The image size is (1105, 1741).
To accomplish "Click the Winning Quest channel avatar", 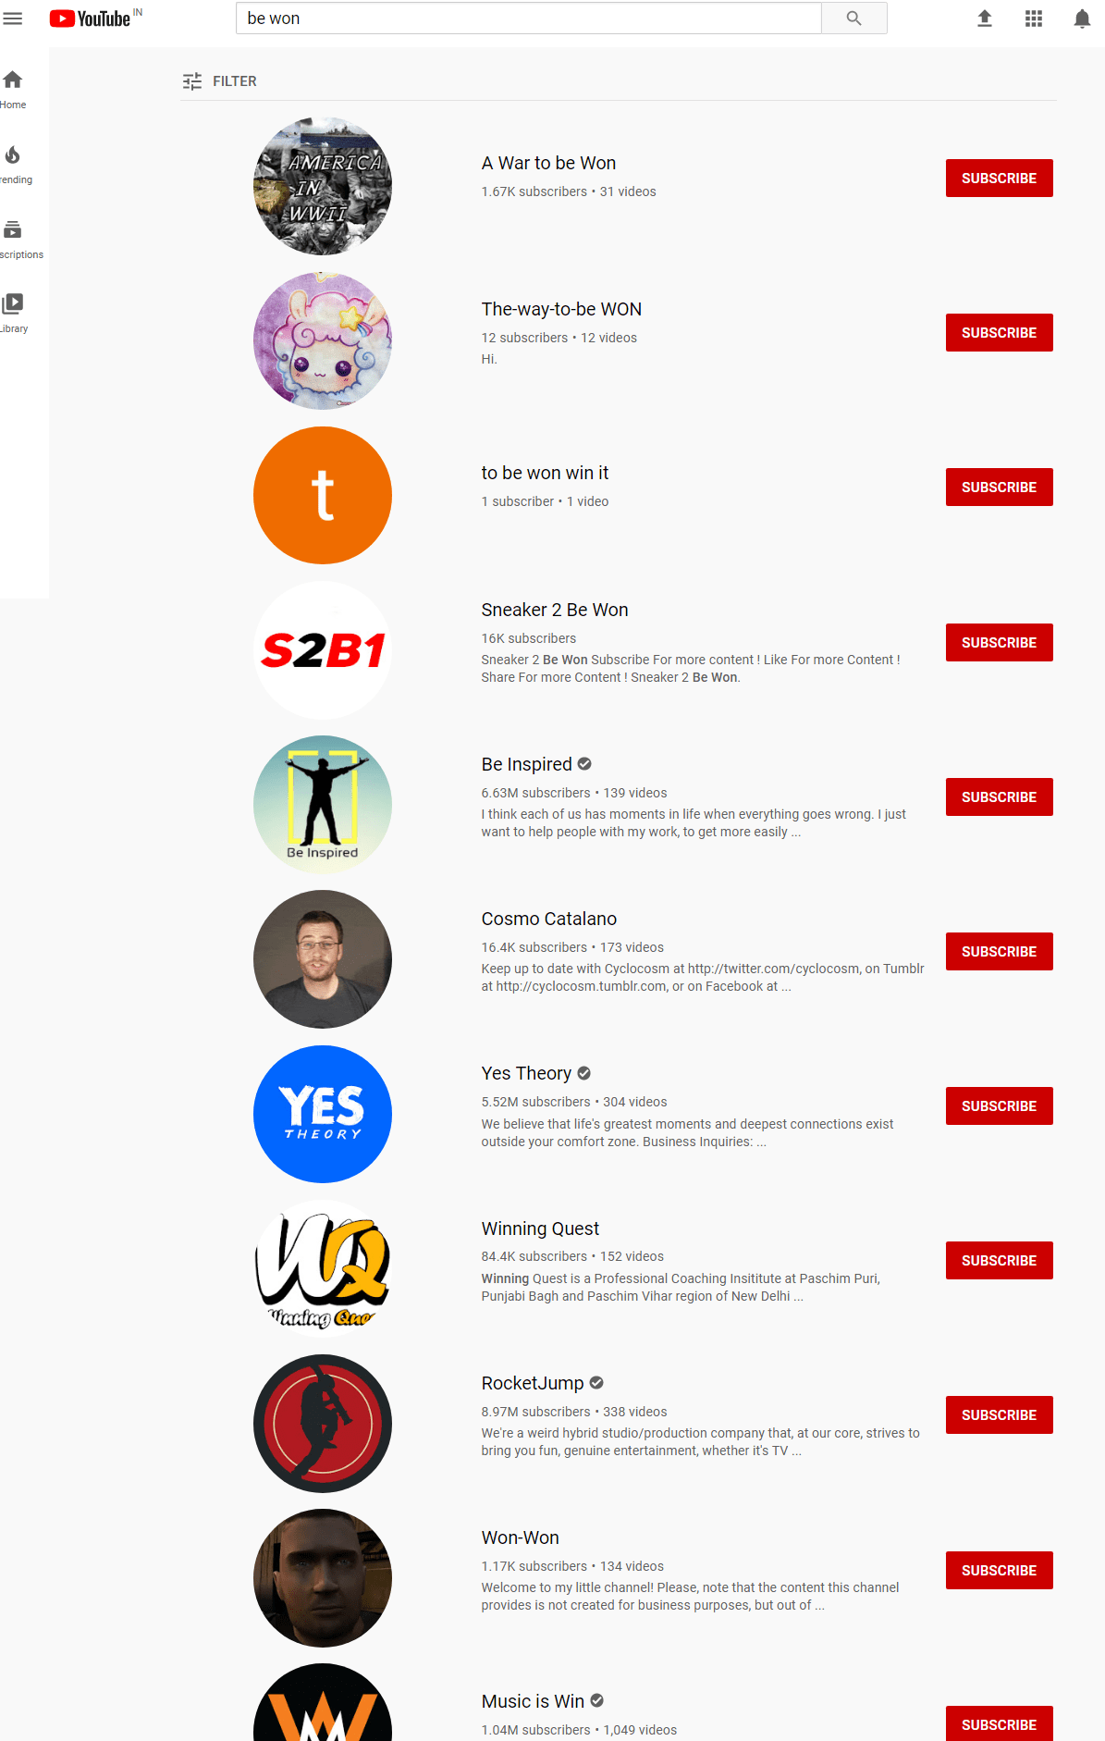I will [323, 1268].
